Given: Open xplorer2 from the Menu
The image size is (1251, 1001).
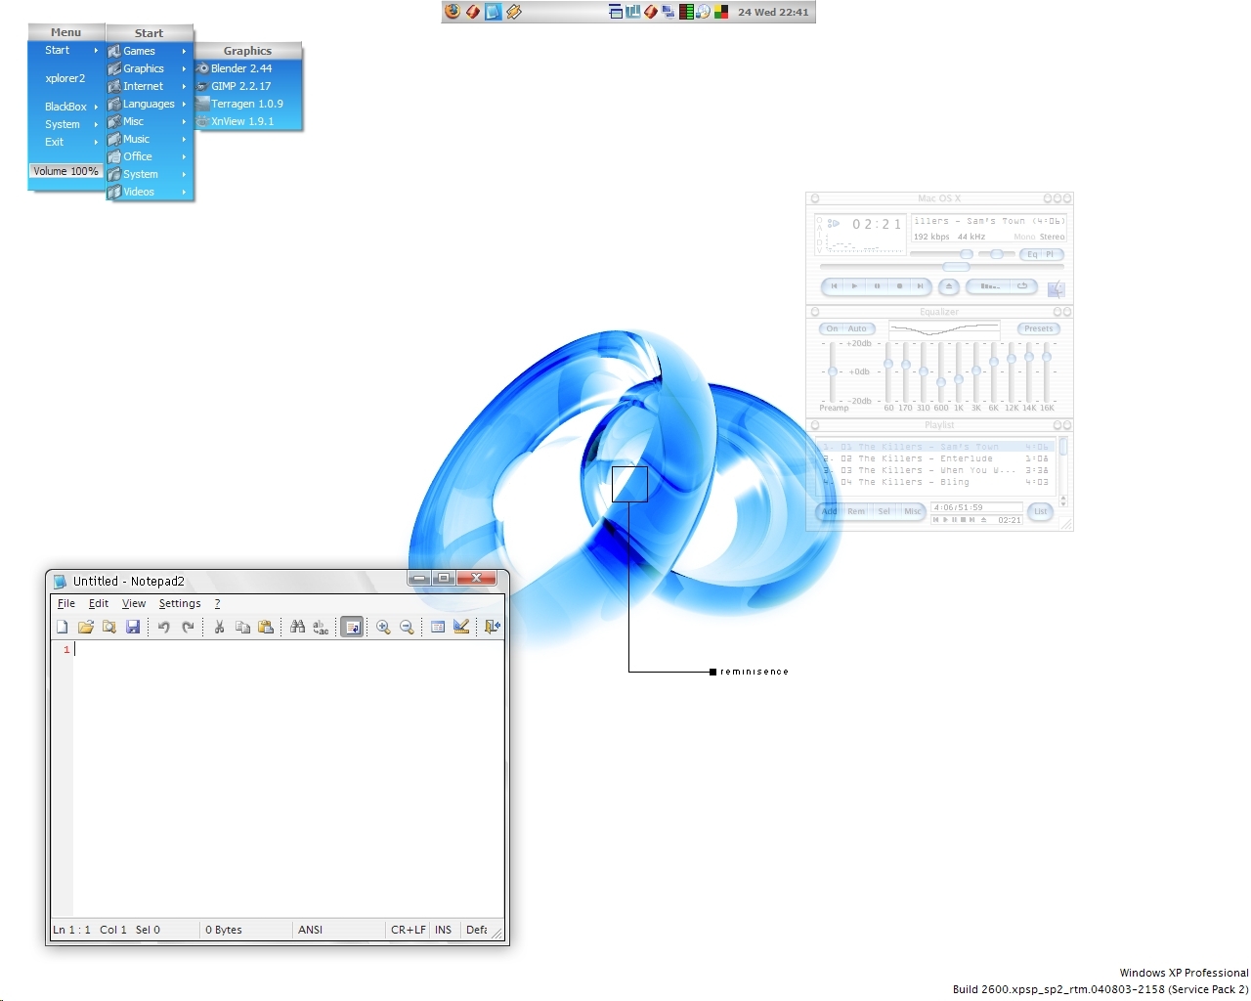Looking at the screenshot, I should click(x=65, y=78).
